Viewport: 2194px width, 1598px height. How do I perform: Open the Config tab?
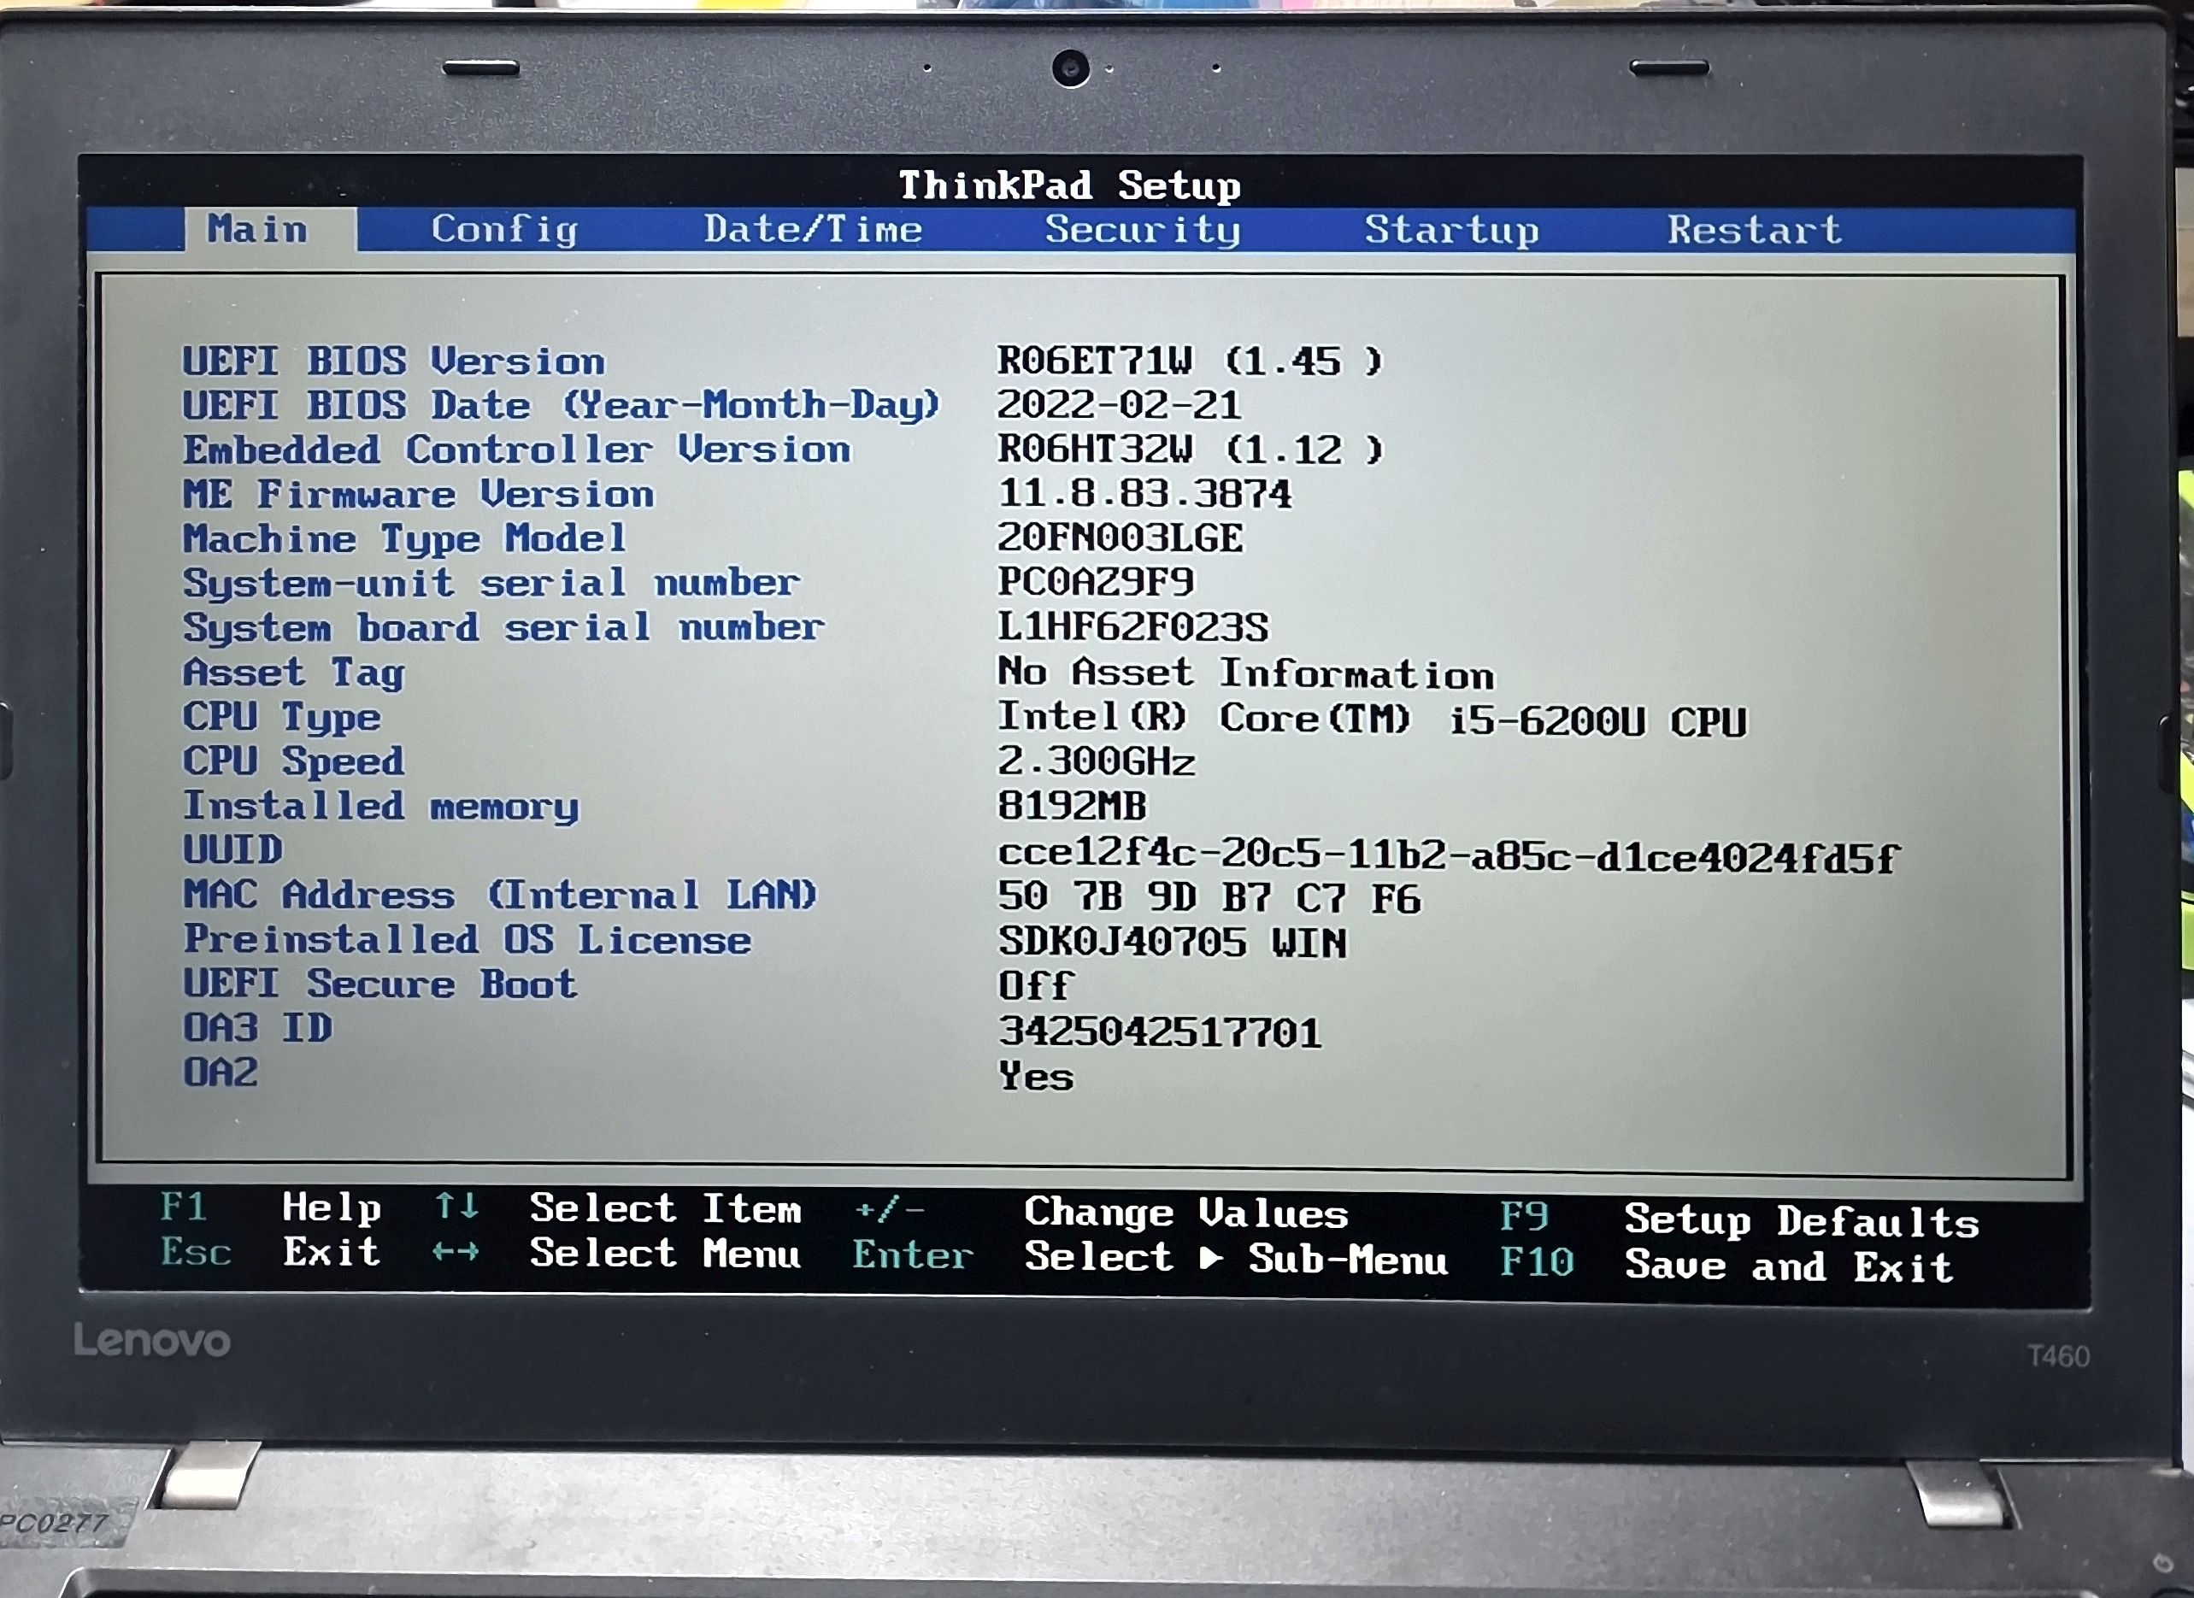pyautogui.click(x=504, y=229)
